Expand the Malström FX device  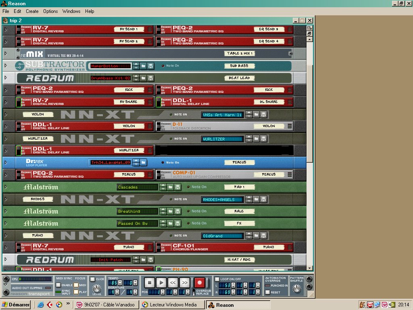[6, 223]
